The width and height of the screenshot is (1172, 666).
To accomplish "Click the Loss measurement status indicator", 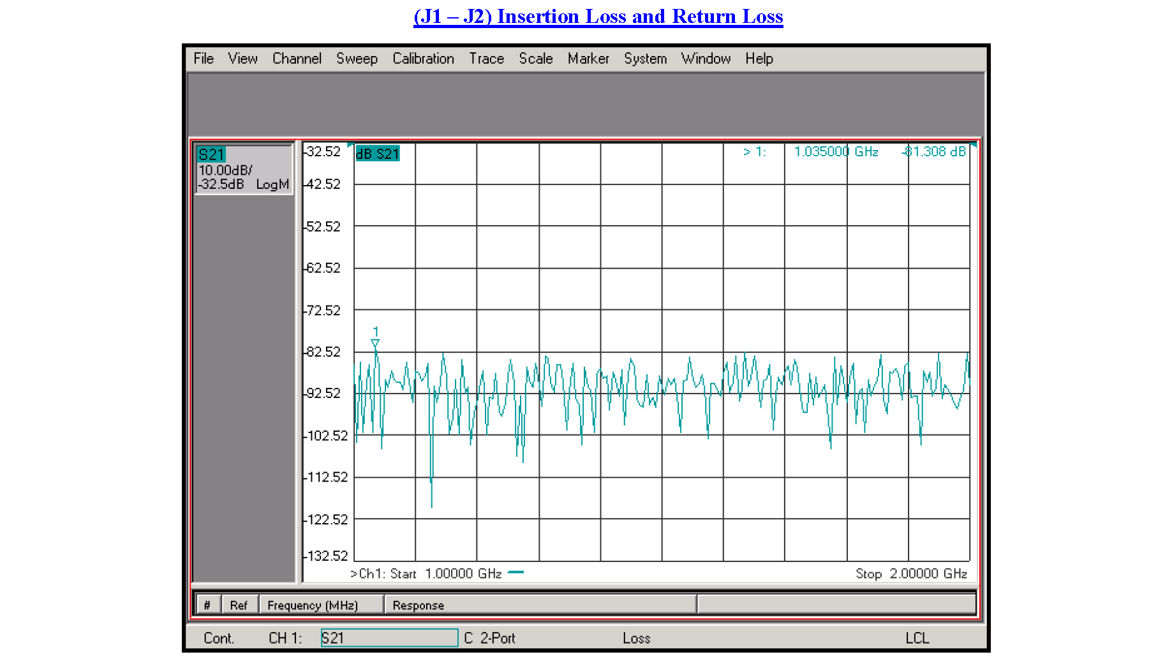I will click(x=636, y=638).
